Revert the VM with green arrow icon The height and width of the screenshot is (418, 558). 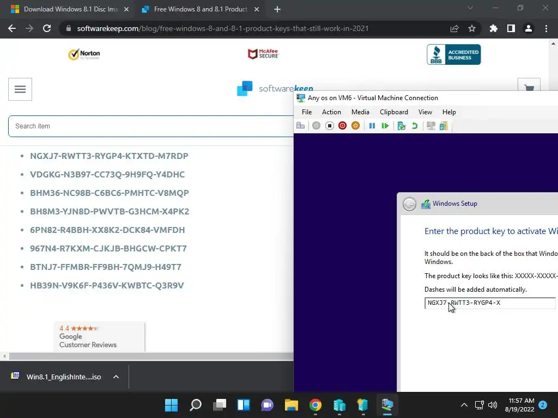tap(415, 126)
